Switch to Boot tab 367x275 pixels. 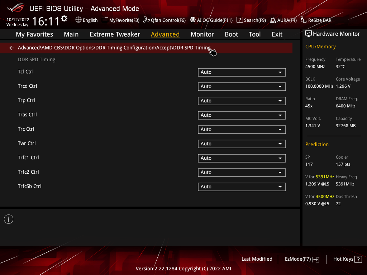231,34
